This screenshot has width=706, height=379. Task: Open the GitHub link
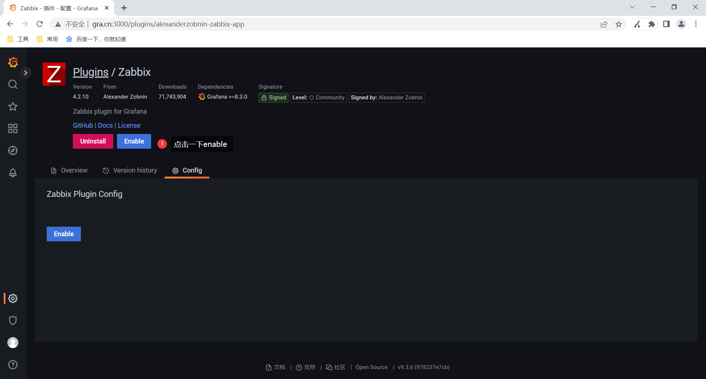[83, 125]
